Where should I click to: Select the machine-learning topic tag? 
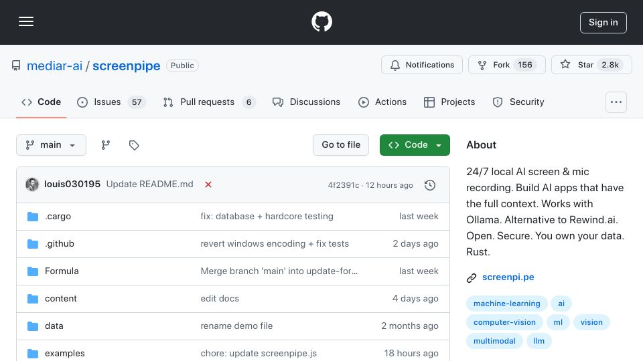[x=507, y=304]
